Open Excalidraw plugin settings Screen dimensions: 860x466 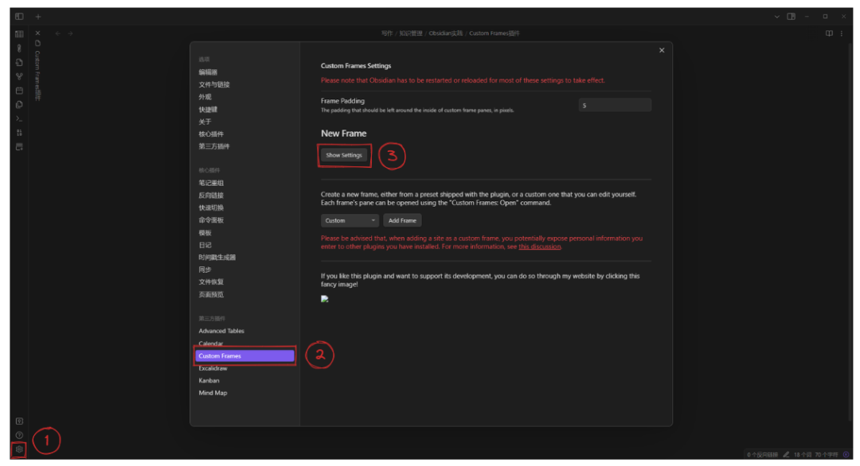pyautogui.click(x=213, y=368)
